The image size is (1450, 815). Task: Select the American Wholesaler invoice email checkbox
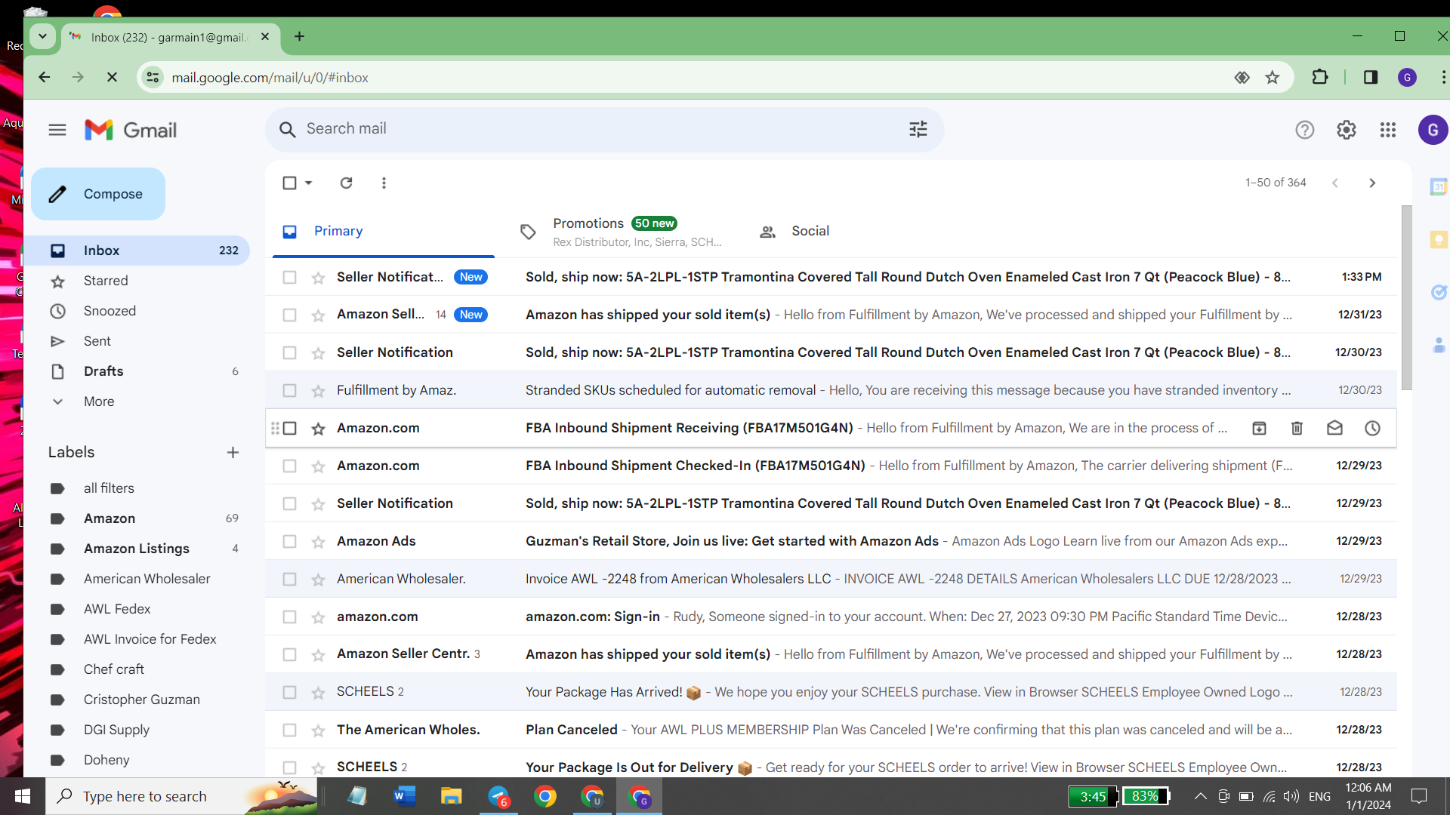pyautogui.click(x=289, y=579)
